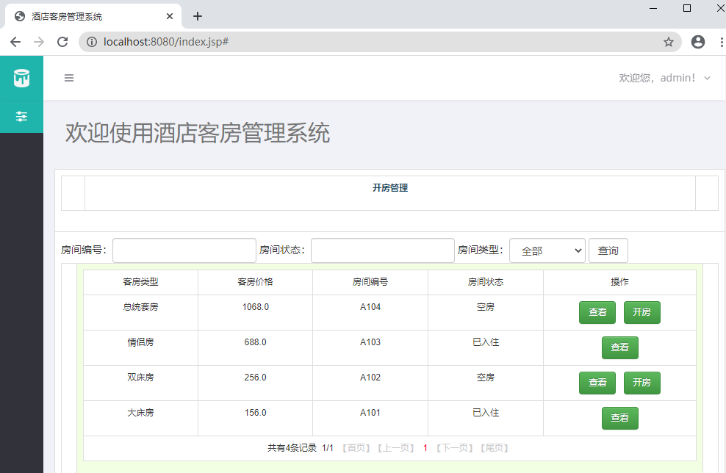Click the 房间状态 column header

485,282
